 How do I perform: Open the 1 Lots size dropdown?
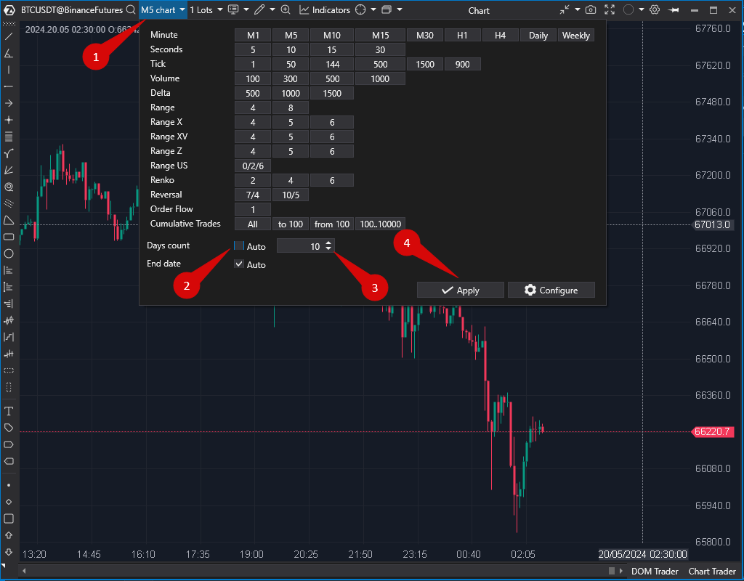pos(206,10)
